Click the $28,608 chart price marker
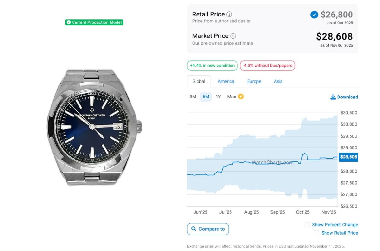The height and width of the screenshot is (251, 380). pyautogui.click(x=348, y=157)
